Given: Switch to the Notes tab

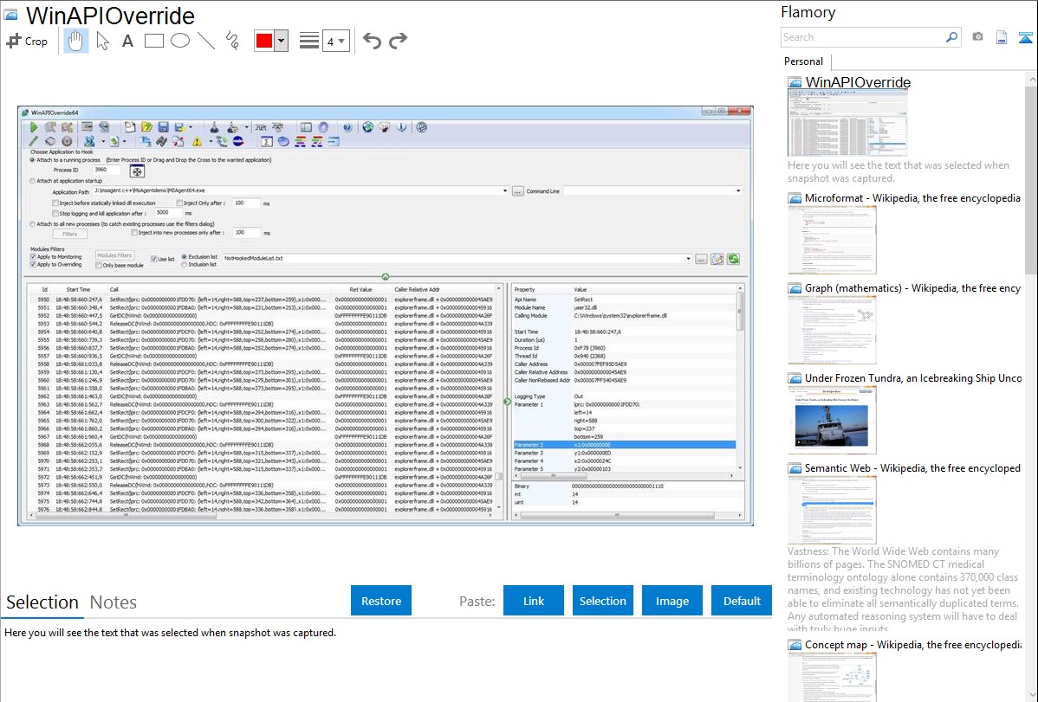Looking at the screenshot, I should click(114, 602).
